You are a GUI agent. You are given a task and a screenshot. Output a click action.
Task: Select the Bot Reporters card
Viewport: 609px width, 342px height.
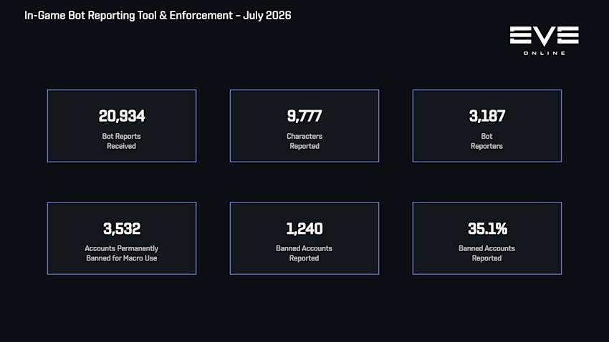coord(487,126)
